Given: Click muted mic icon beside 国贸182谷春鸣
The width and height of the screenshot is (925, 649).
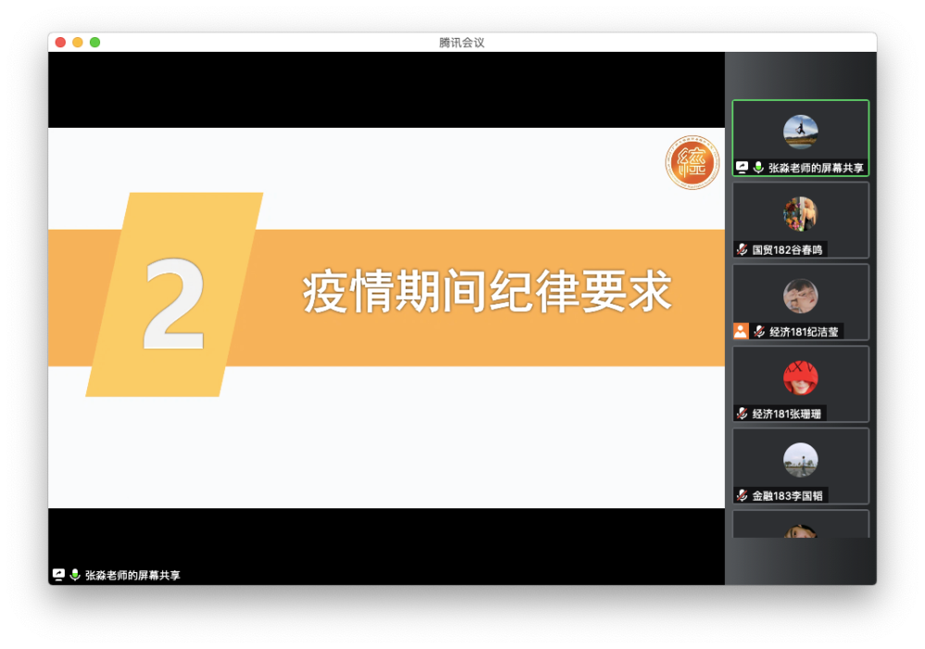Looking at the screenshot, I should click(742, 249).
